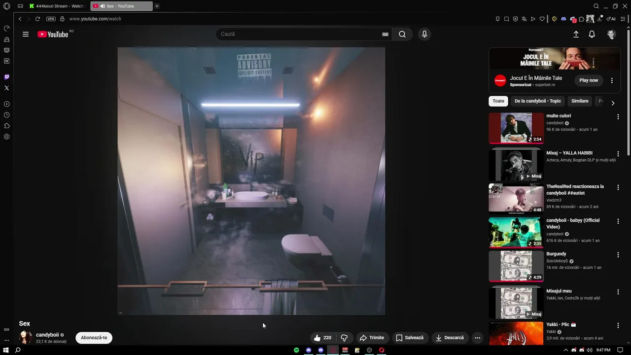
Task: Switch to 444kexxl Stream browser tab
Action: 57,6
